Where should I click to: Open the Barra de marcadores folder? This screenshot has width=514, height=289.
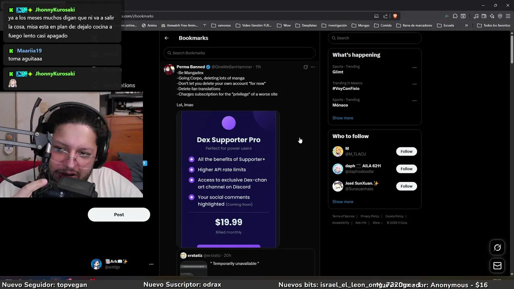(414, 25)
